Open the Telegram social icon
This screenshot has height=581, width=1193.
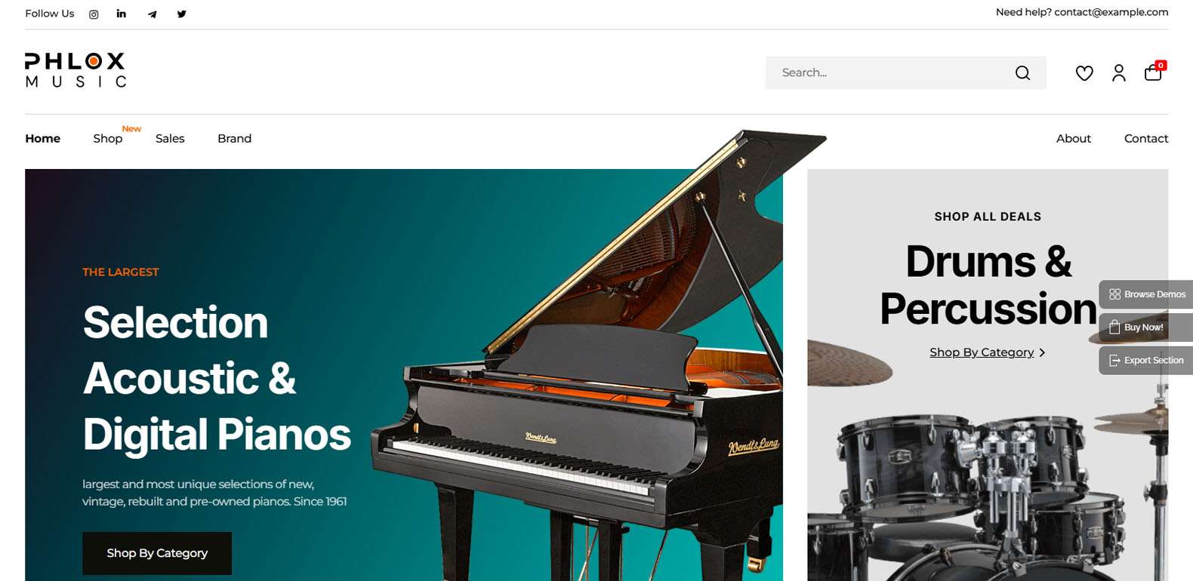[152, 14]
